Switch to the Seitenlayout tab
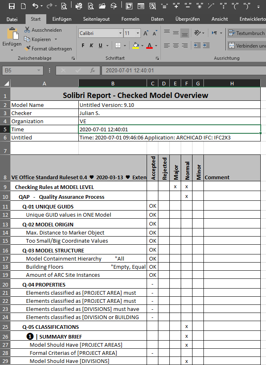Image resolution: width=266 pixels, height=365 pixels. click(x=96, y=19)
